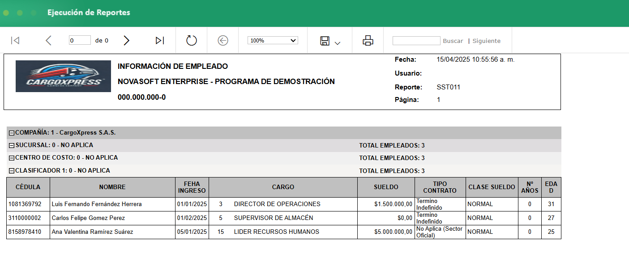
Task: Collapse the COMPAÑÍA group
Action: [12, 133]
